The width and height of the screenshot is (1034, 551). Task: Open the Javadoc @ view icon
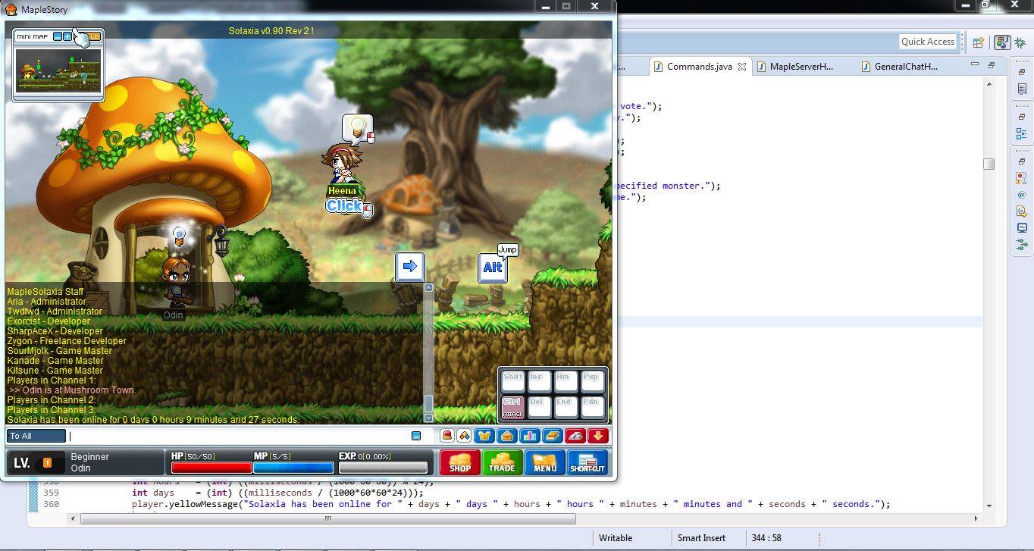1022,195
